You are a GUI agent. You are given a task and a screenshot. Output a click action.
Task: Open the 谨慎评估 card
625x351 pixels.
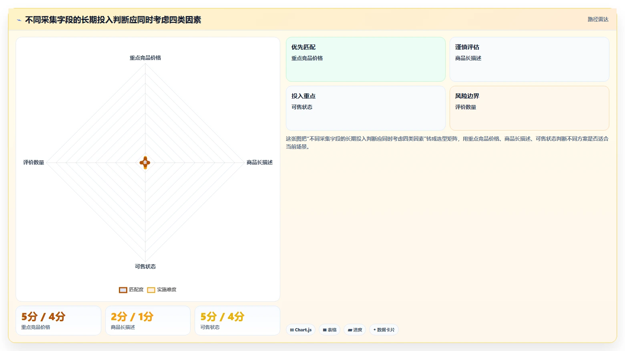tap(529, 59)
